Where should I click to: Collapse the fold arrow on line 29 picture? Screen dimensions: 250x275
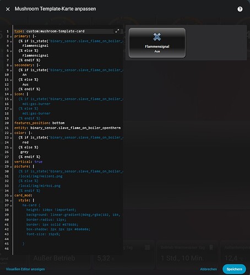click(11, 167)
